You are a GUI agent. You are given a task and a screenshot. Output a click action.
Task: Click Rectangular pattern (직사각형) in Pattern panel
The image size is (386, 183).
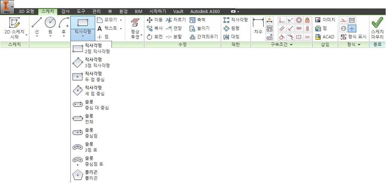tap(235, 20)
